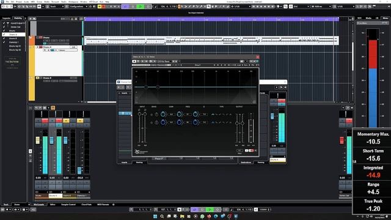Switch to the MIDI Remote tab

point(103,204)
